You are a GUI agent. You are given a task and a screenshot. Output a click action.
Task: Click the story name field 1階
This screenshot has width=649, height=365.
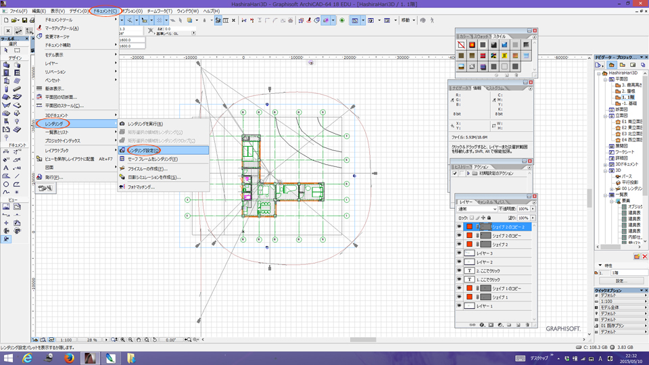coord(629,272)
